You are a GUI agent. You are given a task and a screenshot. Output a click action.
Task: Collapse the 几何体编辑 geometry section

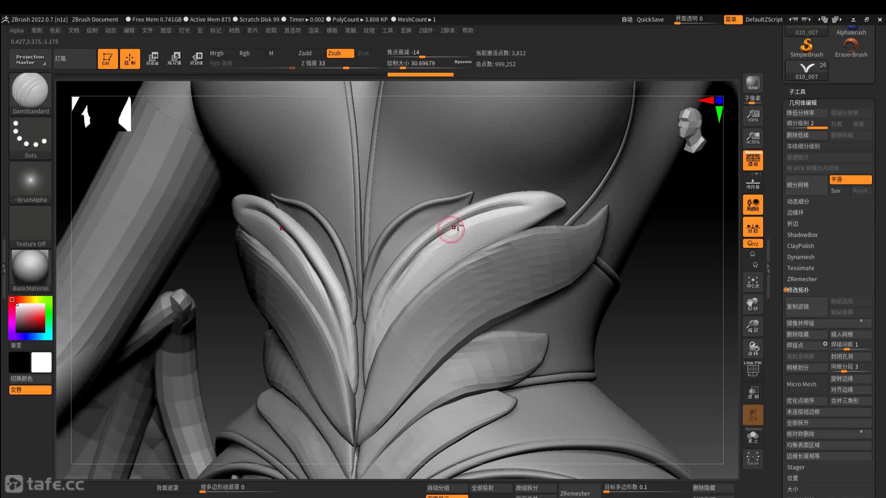click(802, 103)
